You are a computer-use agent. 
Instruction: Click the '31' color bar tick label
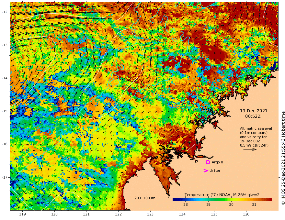pos(254,204)
